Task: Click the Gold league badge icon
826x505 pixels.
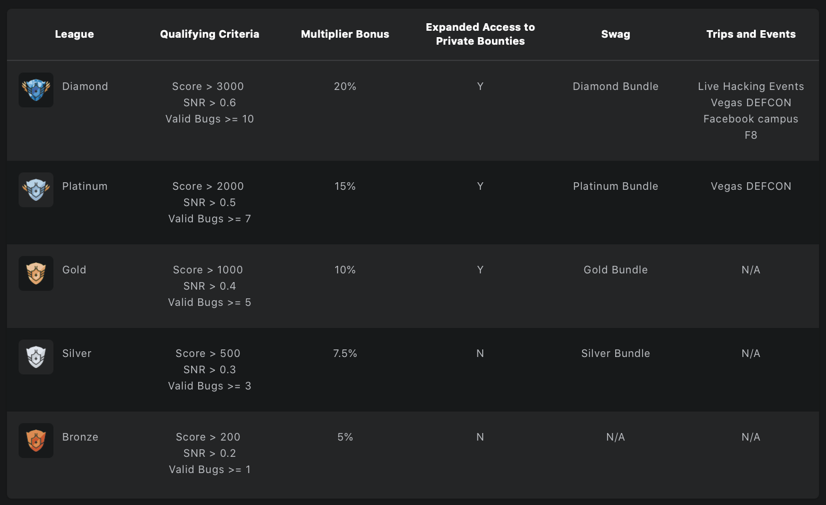Action: (36, 273)
